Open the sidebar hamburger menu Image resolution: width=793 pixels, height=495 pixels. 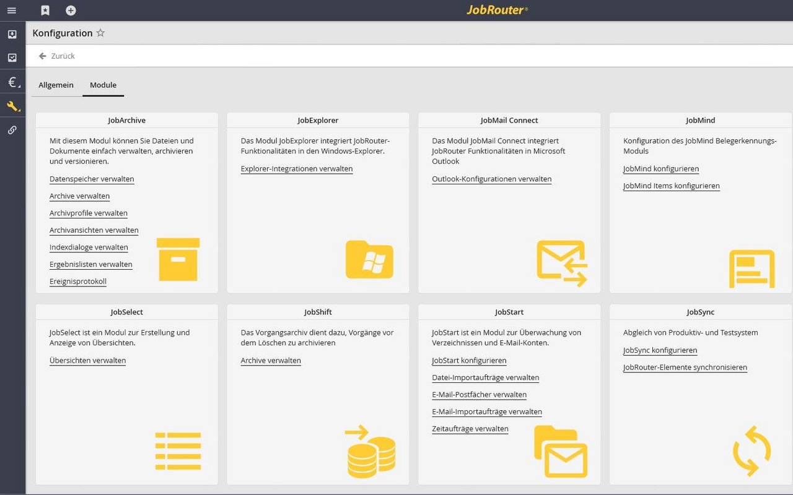click(11, 10)
